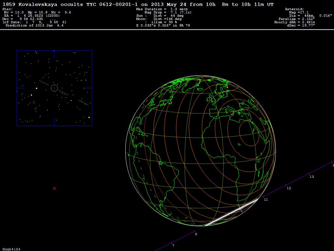The image size is (334, 251).
Task: Select the "Sun : Dist = 44 deg" line
Action: 160,16
